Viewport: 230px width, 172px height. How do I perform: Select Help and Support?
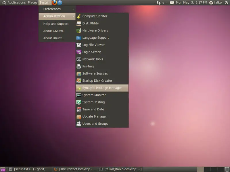click(57, 24)
